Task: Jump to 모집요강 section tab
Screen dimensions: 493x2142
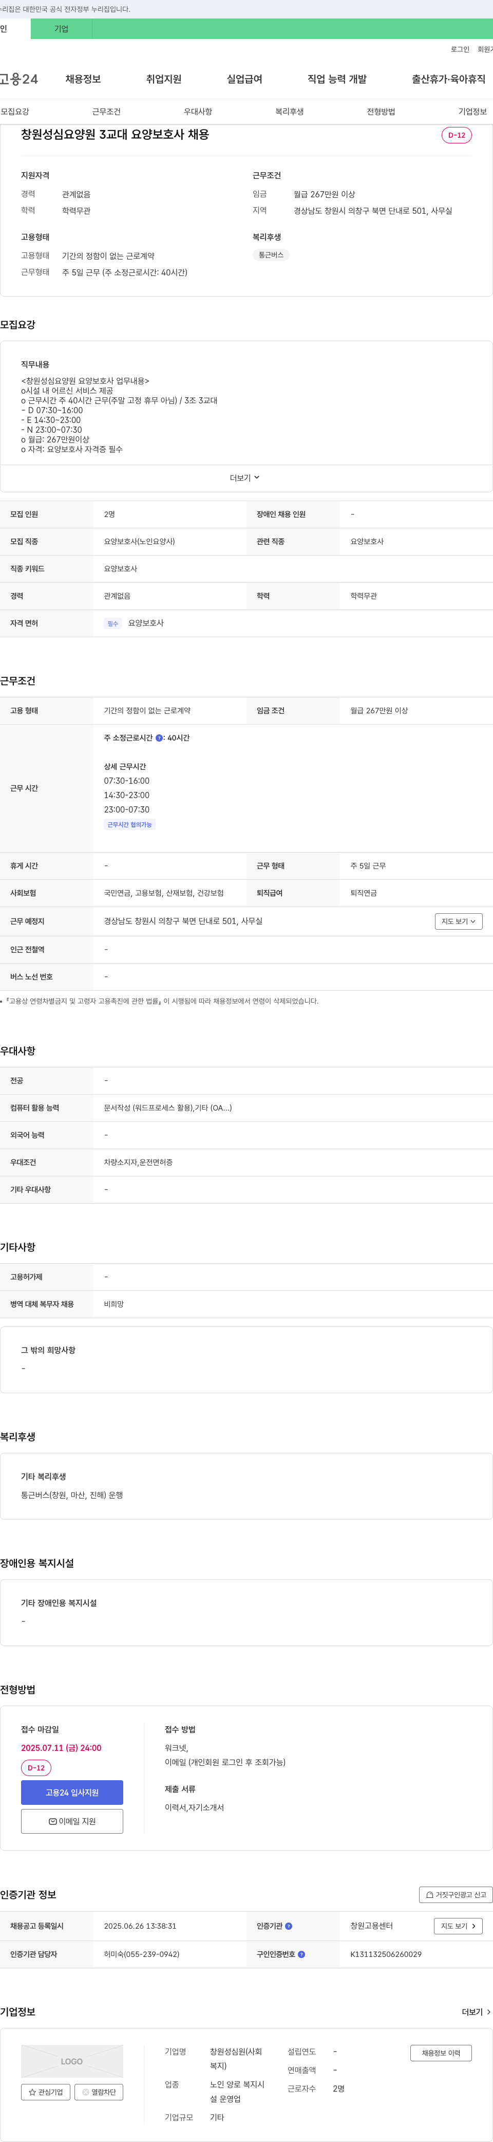Action: pos(15,112)
